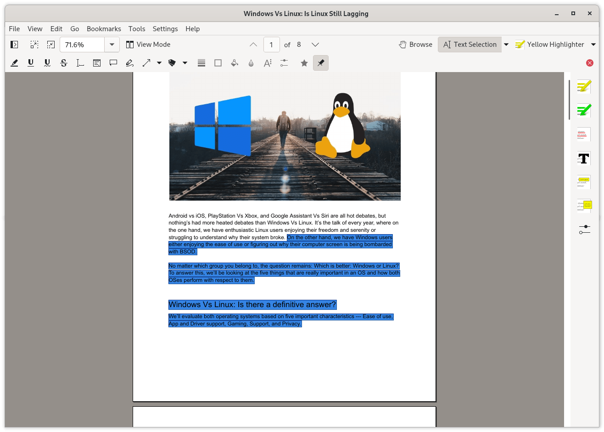Viewport: 604px width, 432px height.
Task: Select the Underline annotation tool
Action: pyautogui.click(x=31, y=63)
